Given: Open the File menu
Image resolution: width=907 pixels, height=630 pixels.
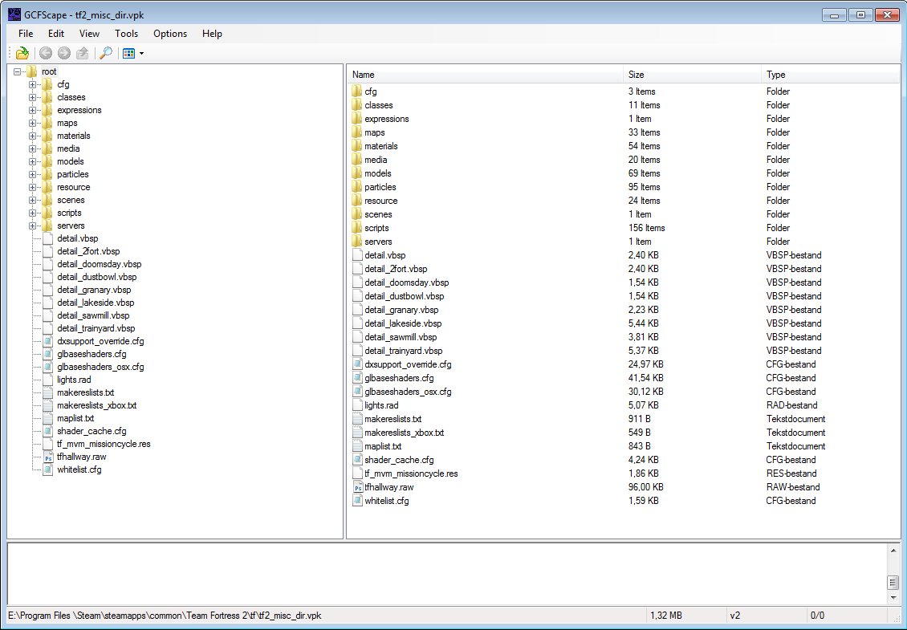Looking at the screenshot, I should [x=26, y=34].
